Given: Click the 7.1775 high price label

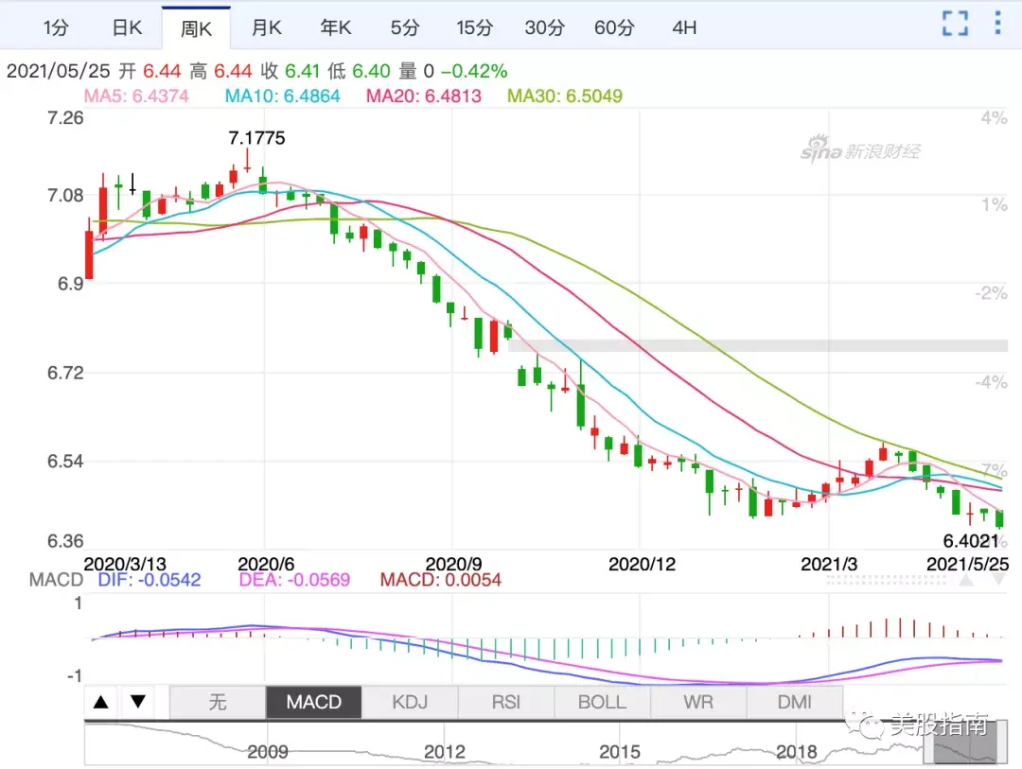Looking at the screenshot, I should coord(256,138).
